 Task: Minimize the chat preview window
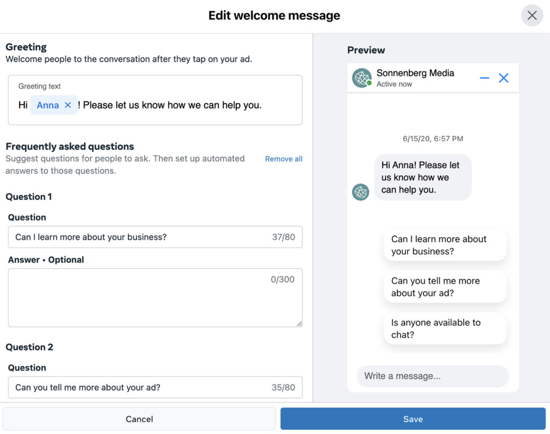click(484, 77)
